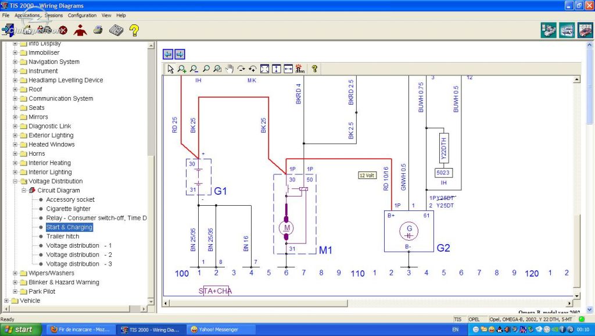Click the large yellow question mark help icon
This screenshot has width=595, height=336.
(134, 30)
